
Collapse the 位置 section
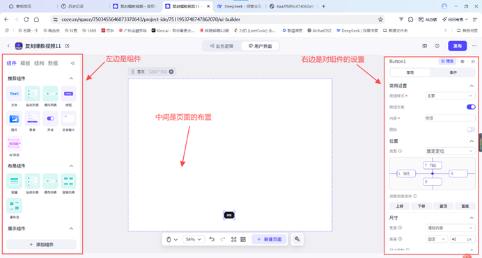pos(472,141)
